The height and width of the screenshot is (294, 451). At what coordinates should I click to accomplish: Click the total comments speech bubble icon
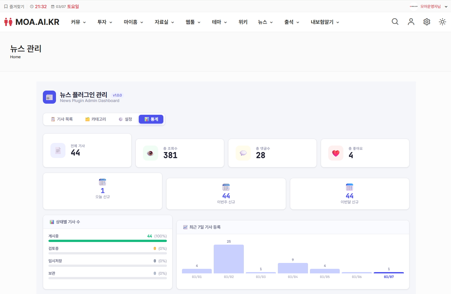(x=243, y=153)
